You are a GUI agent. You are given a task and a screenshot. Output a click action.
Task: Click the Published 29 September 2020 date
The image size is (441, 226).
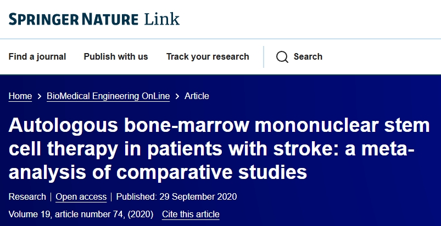coord(176,197)
